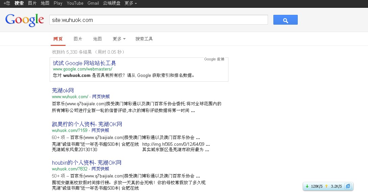The image size is (368, 192).
Task: Click the Google 促销 label
Action: 214,59
